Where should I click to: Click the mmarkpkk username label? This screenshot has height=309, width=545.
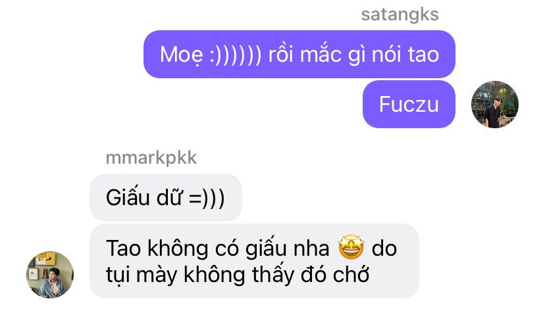[x=151, y=158]
